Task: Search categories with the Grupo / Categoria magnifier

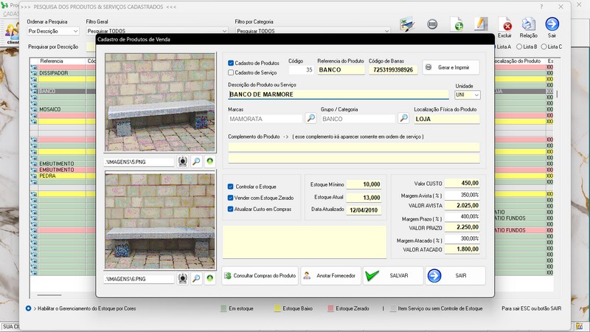Action: tap(403, 118)
